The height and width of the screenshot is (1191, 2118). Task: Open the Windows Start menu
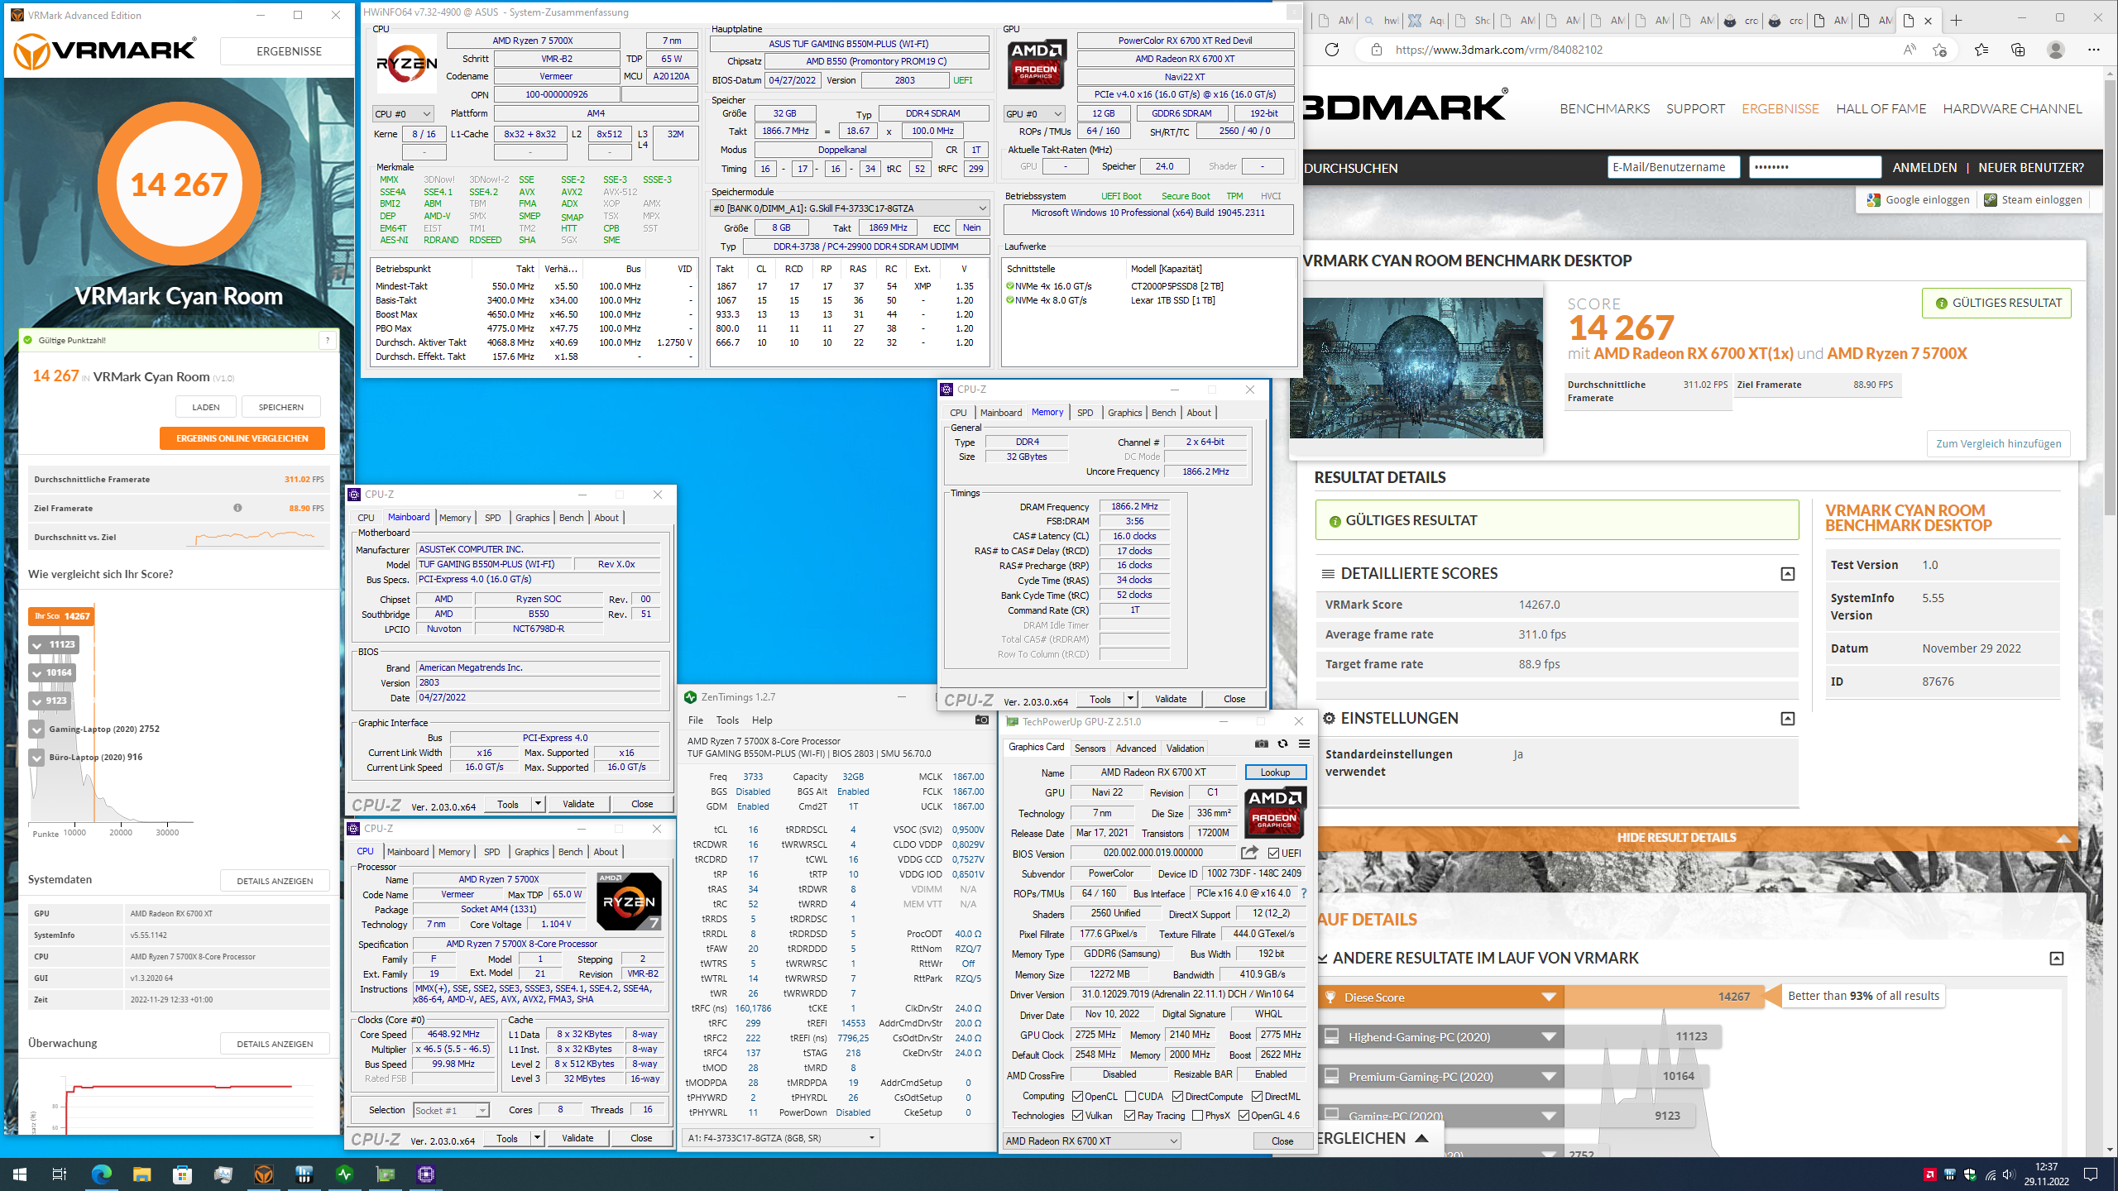pyautogui.click(x=20, y=1174)
